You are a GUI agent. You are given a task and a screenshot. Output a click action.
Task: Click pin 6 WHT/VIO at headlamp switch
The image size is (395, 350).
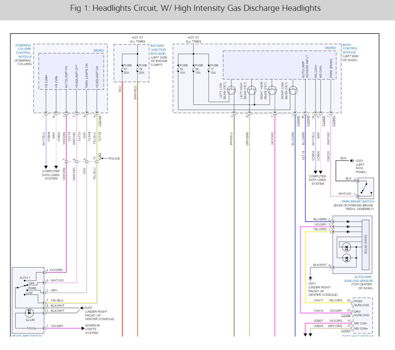coord(55,280)
